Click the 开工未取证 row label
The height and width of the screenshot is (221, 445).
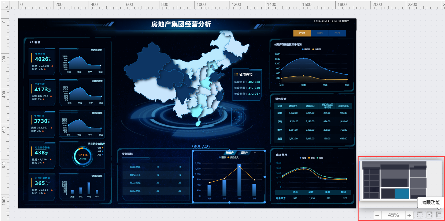click(x=135, y=183)
